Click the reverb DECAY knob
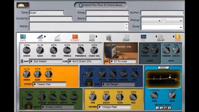 pyautogui.click(x=106, y=97)
